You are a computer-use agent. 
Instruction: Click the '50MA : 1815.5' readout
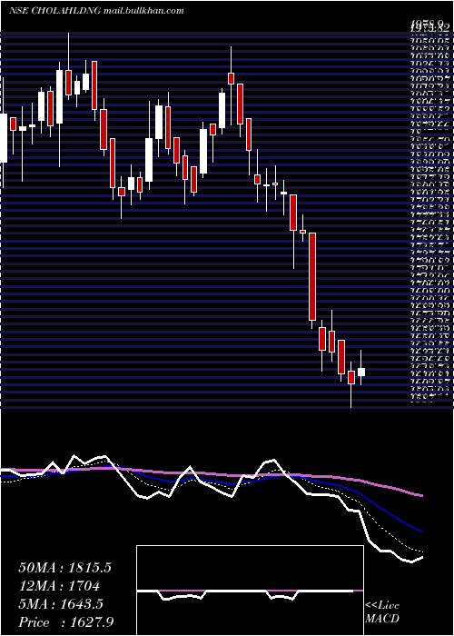coord(64,568)
